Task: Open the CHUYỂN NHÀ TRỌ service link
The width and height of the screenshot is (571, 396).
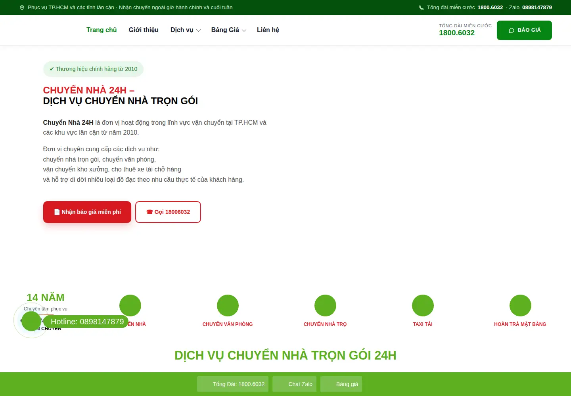Action: [325, 324]
